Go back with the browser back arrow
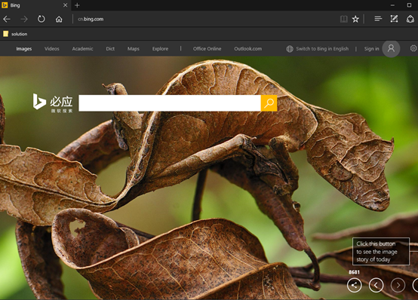 point(7,19)
